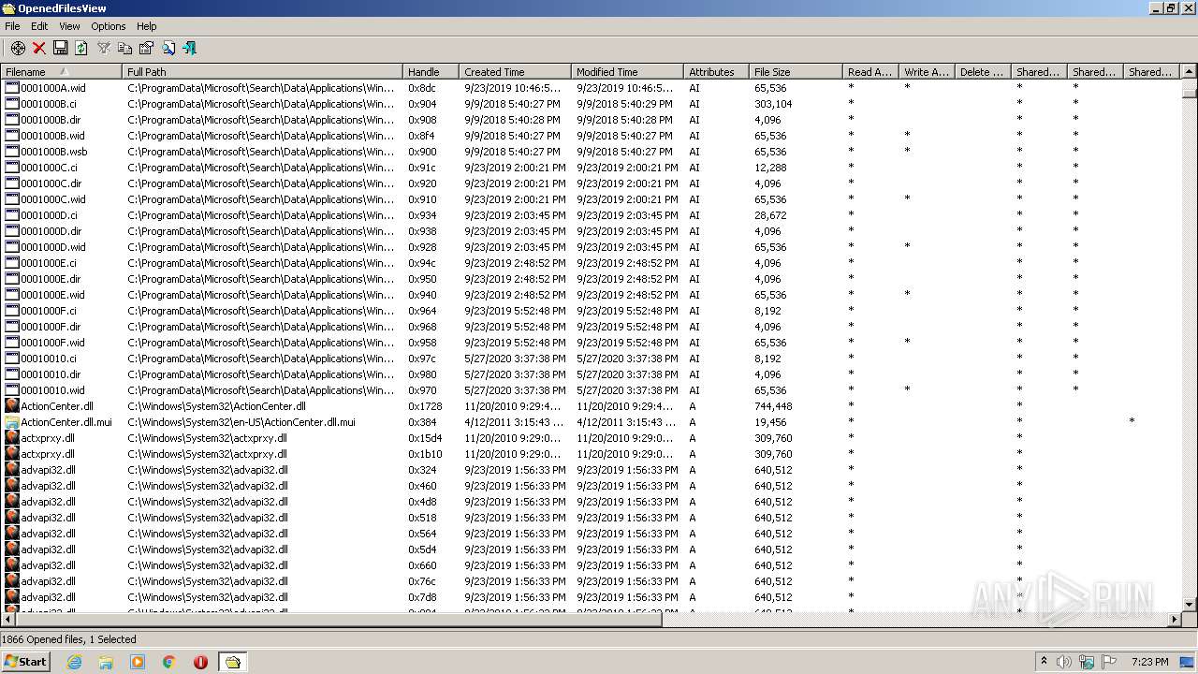The height and width of the screenshot is (674, 1198).
Task: Select the 0001000D.wid row
Action: pyautogui.click(x=590, y=246)
